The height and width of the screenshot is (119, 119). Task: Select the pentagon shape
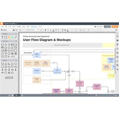point(12,64)
